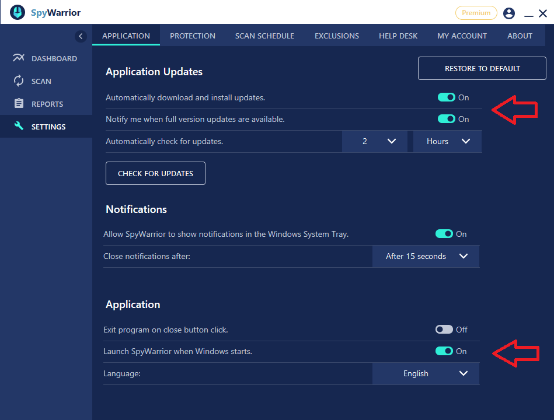Click the SpyWarrior title text
554x420 pixels.
[x=56, y=13]
